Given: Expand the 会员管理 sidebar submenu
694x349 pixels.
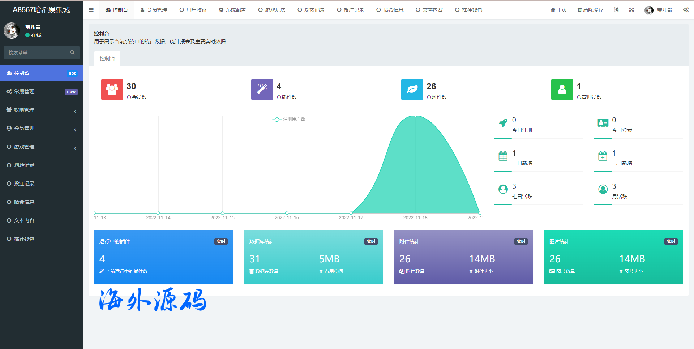Looking at the screenshot, I should pyautogui.click(x=41, y=128).
